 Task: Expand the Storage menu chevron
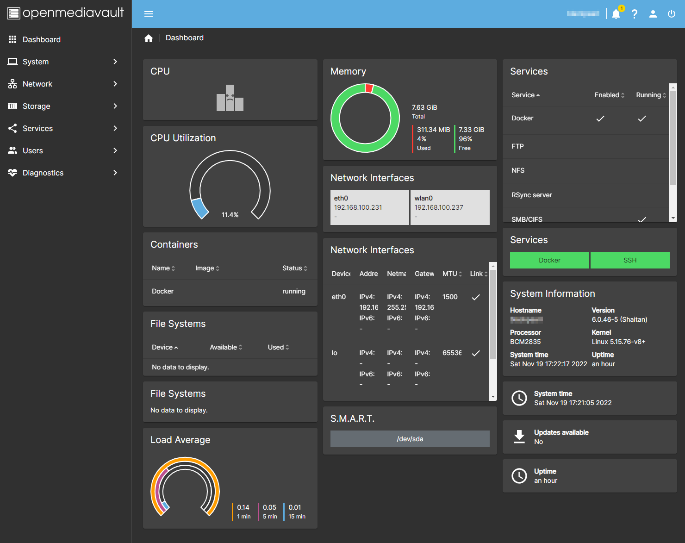click(x=115, y=106)
